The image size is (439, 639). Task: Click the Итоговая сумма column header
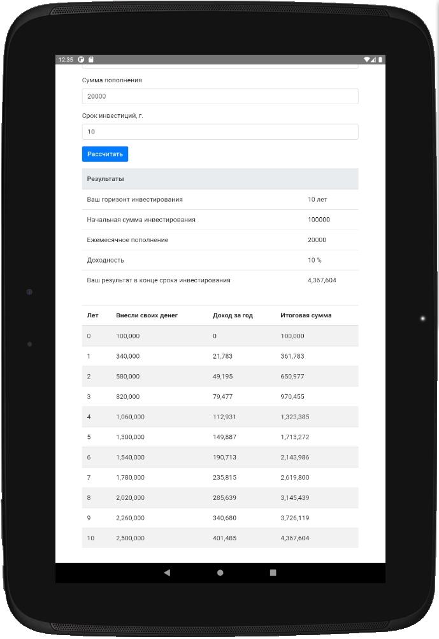coord(306,315)
